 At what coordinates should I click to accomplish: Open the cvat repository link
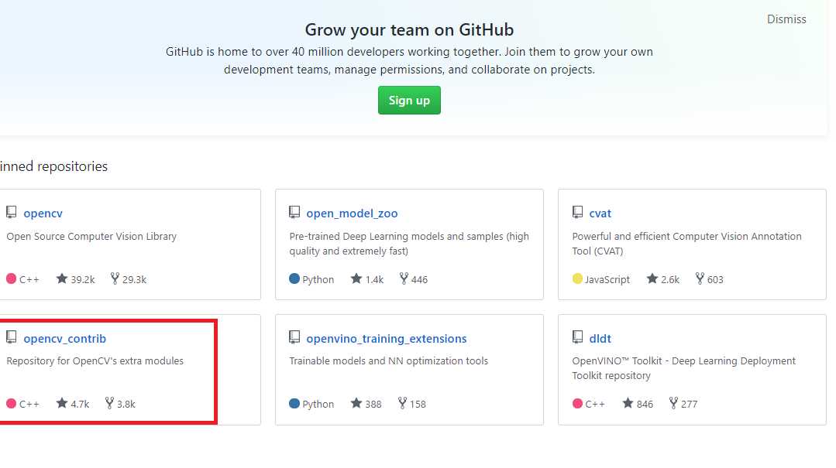[600, 213]
